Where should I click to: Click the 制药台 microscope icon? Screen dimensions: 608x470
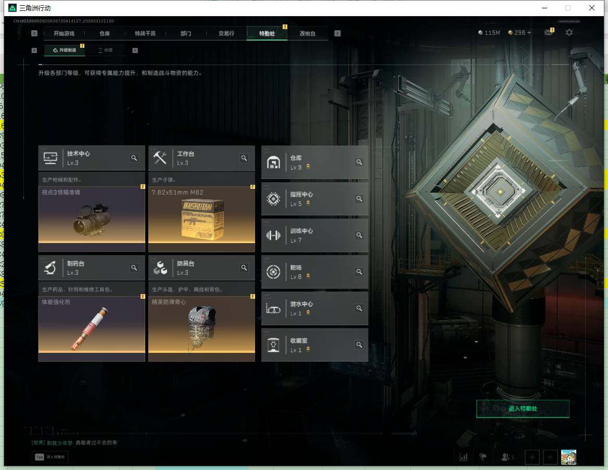click(x=50, y=268)
